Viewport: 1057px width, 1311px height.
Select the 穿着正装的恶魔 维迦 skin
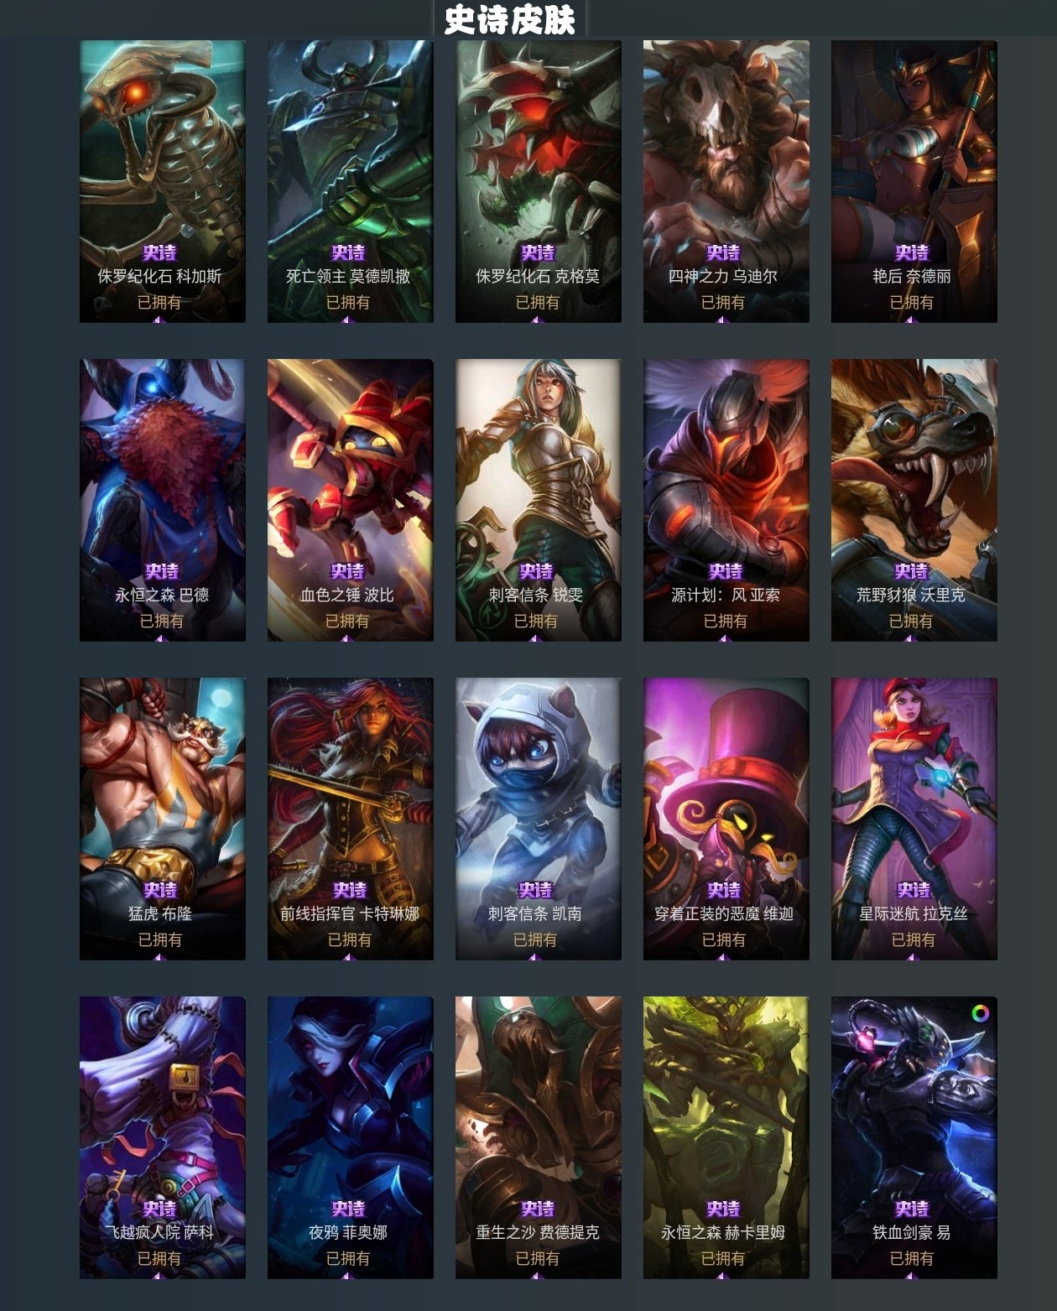pyautogui.click(x=726, y=819)
